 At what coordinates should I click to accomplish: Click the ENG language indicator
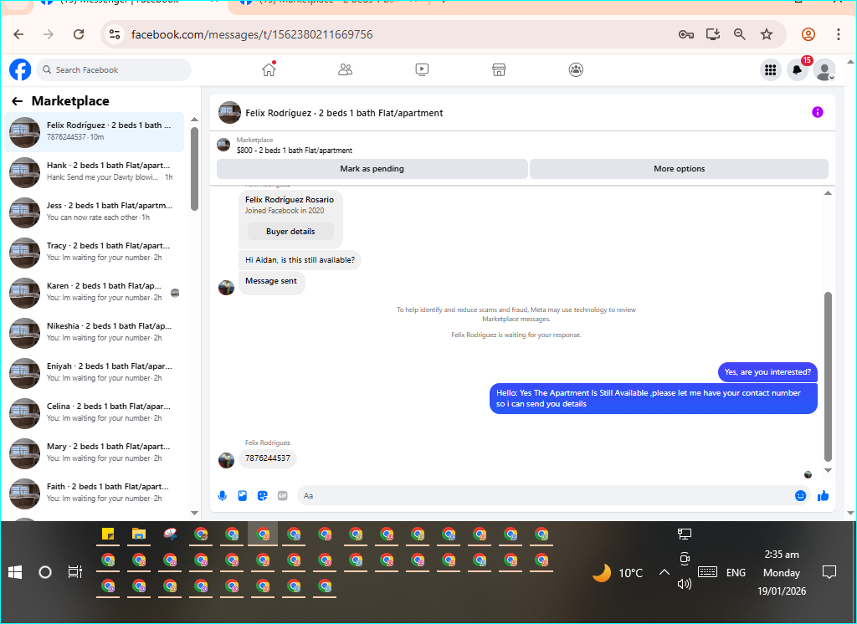coord(736,573)
